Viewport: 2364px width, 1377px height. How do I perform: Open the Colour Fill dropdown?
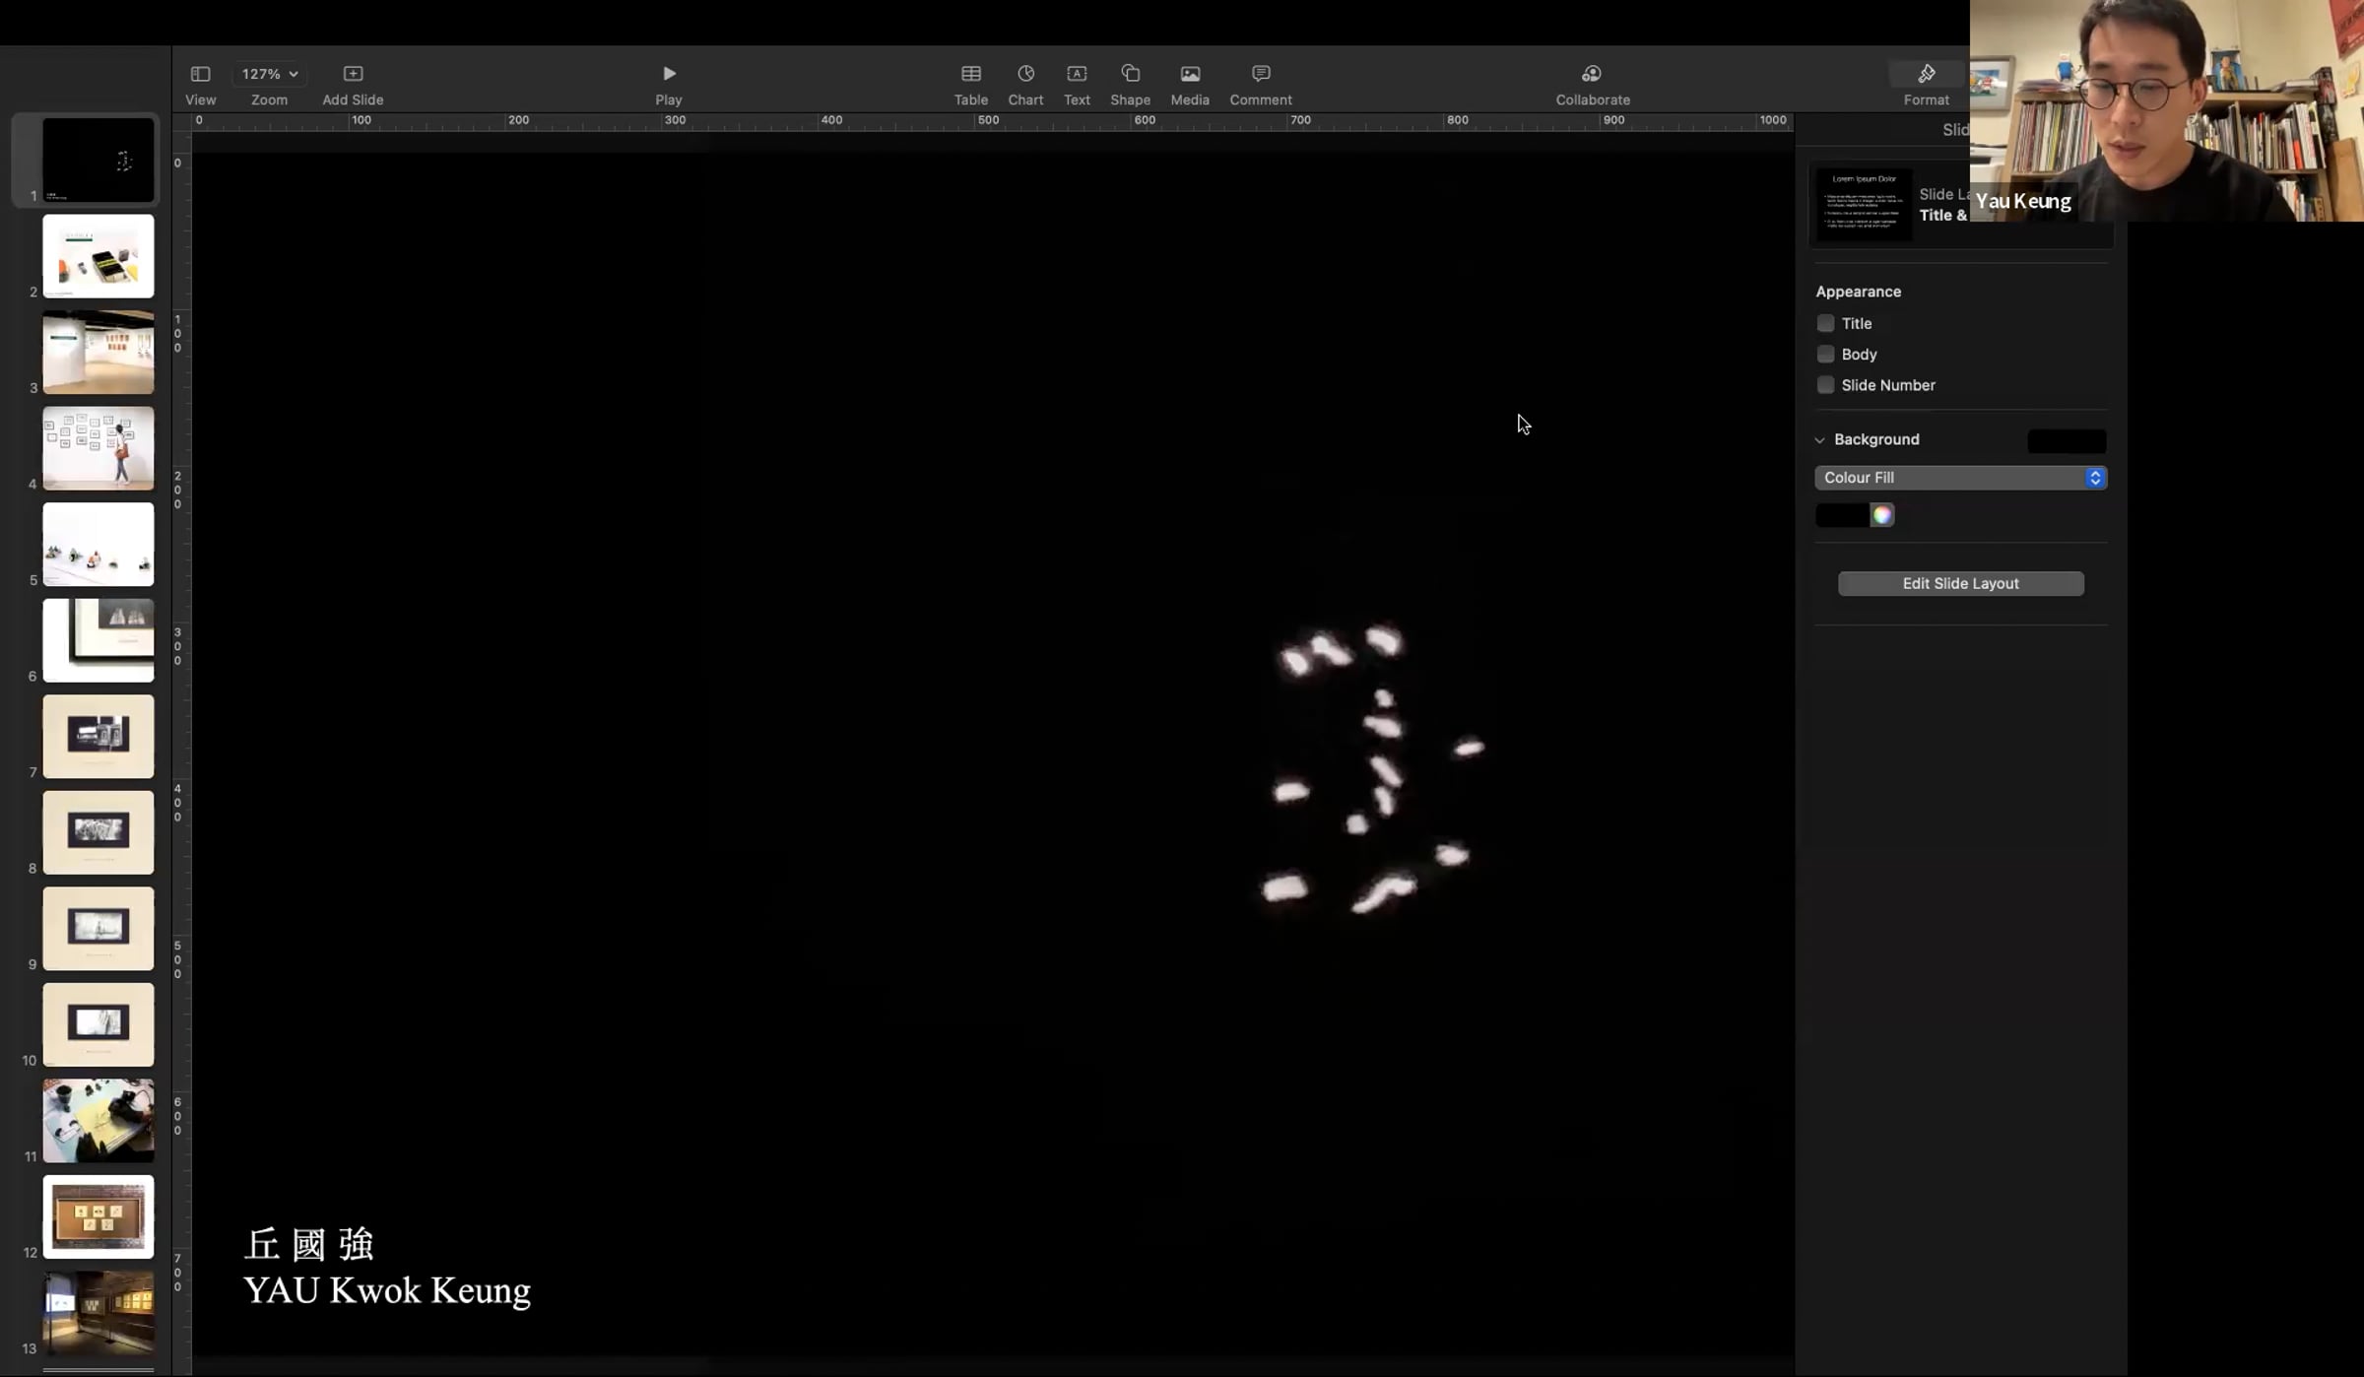click(x=1960, y=478)
